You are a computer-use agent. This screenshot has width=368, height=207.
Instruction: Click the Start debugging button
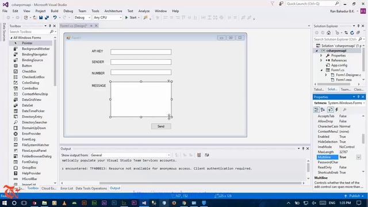[132, 18]
